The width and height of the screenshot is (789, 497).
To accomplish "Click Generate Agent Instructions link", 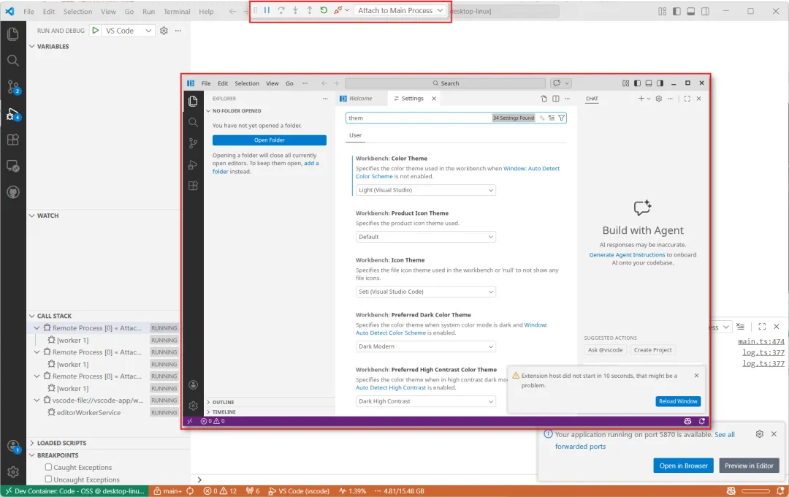I will (x=627, y=255).
